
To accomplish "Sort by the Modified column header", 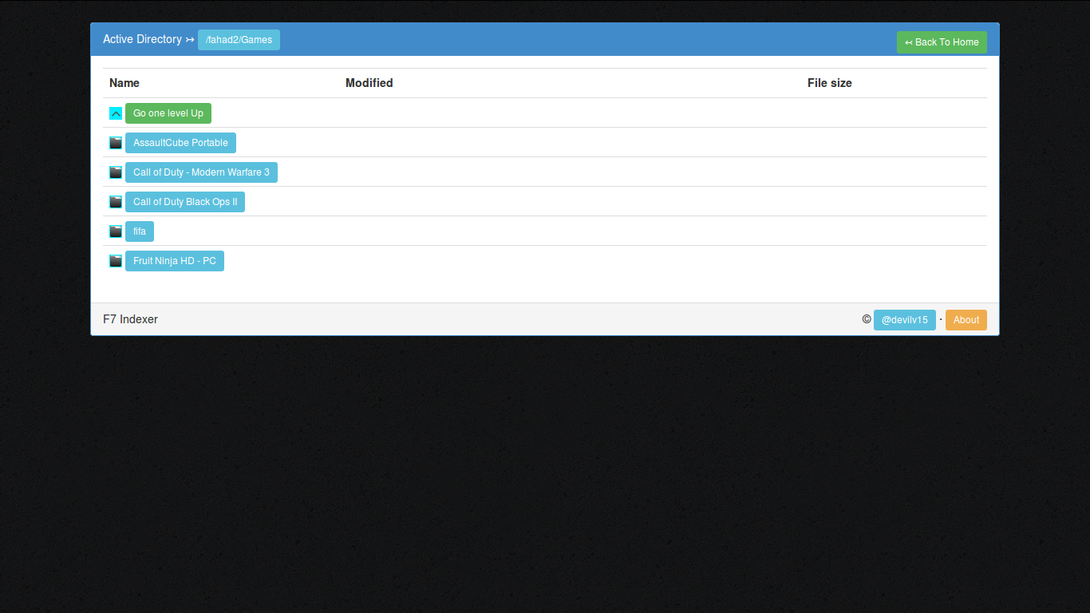I will tap(369, 83).
